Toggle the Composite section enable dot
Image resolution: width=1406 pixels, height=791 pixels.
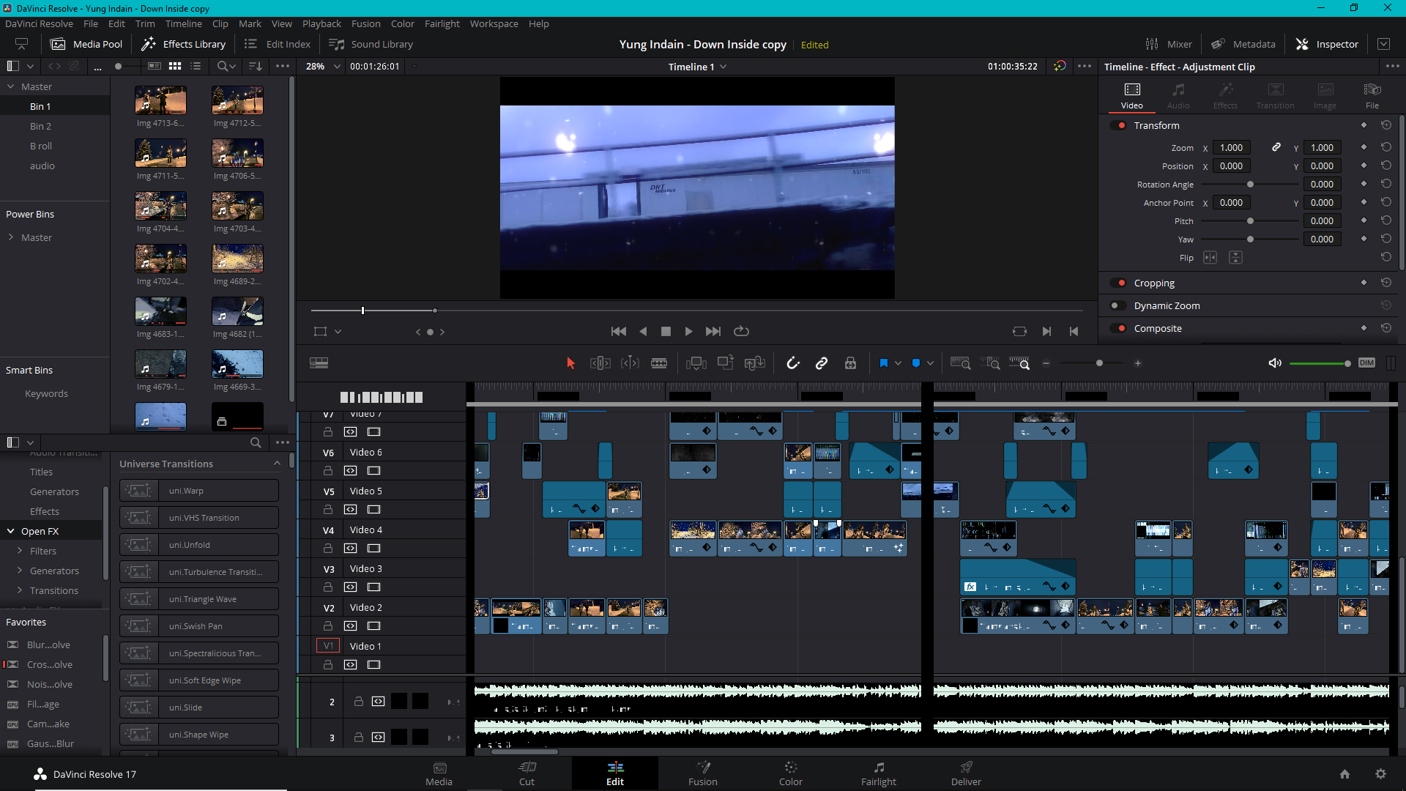click(1119, 328)
